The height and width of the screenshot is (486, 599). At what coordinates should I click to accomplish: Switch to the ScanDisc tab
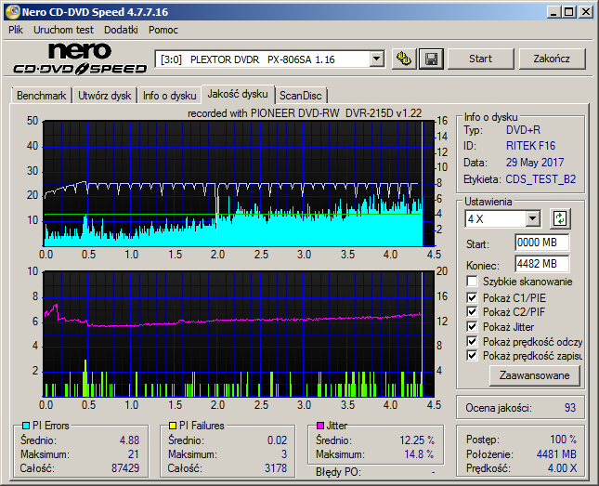pos(301,96)
